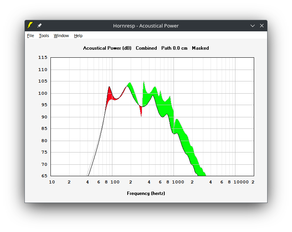The height and width of the screenshot is (232, 292).
Task: Close the Hornresp Acoustical Power window
Action: pyautogui.click(x=262, y=26)
